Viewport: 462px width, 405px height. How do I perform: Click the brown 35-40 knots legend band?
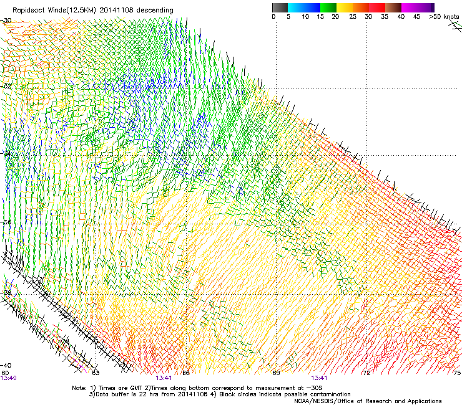click(393, 7)
